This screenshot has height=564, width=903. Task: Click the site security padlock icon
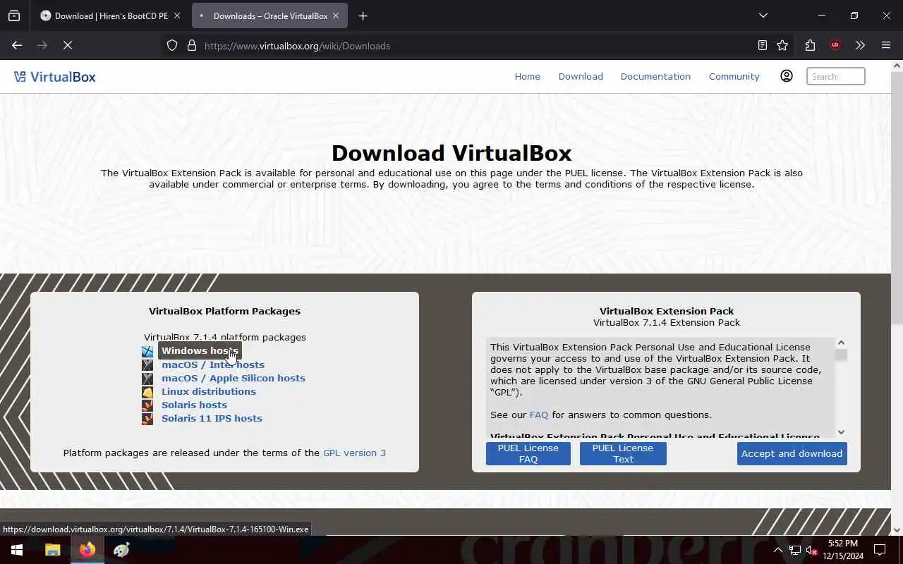(x=191, y=46)
